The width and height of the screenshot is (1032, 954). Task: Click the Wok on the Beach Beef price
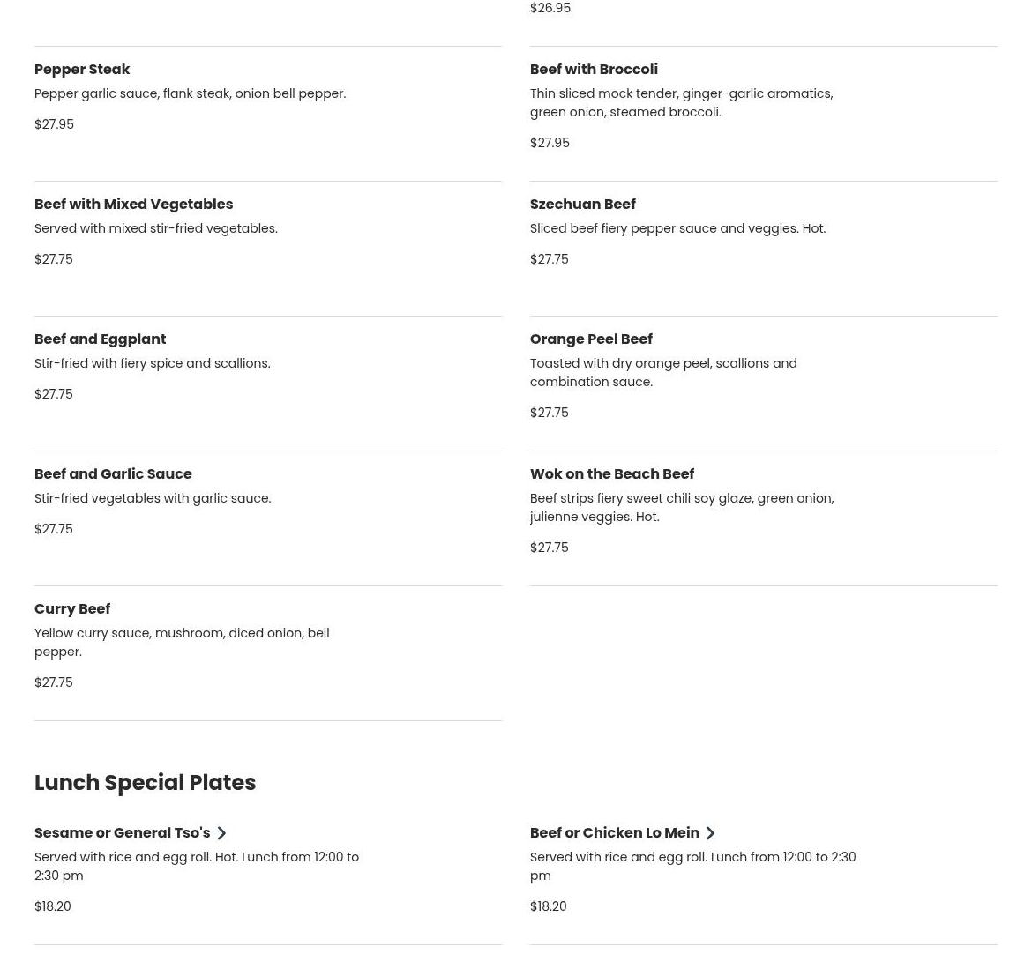(549, 548)
